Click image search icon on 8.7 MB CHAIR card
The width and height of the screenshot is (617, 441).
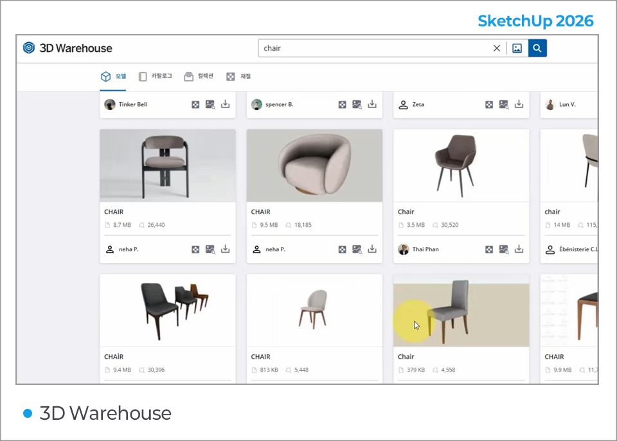pos(210,249)
